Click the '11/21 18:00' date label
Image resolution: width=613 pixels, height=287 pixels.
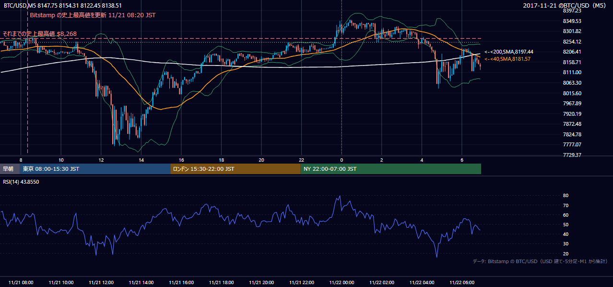[x=221, y=282]
